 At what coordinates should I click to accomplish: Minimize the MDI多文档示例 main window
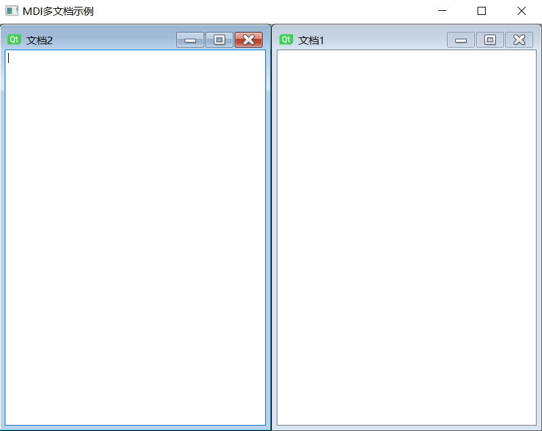(x=442, y=11)
